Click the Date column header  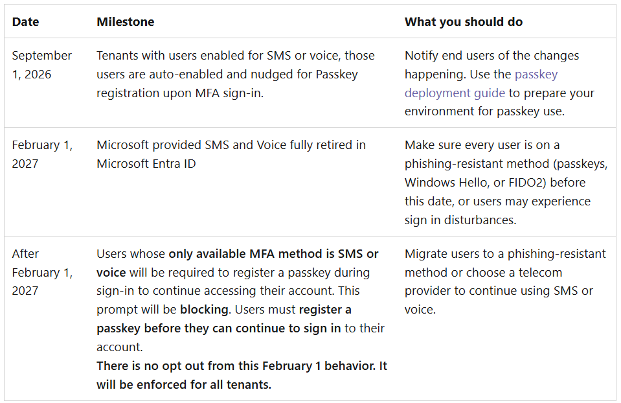coord(25,22)
